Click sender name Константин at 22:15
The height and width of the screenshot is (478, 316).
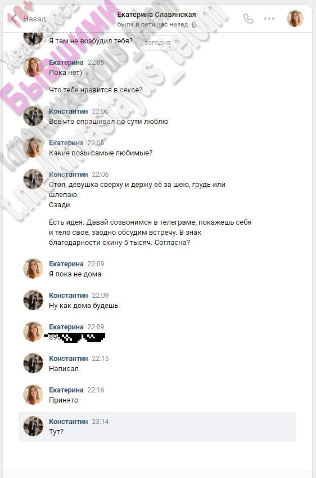68,359
